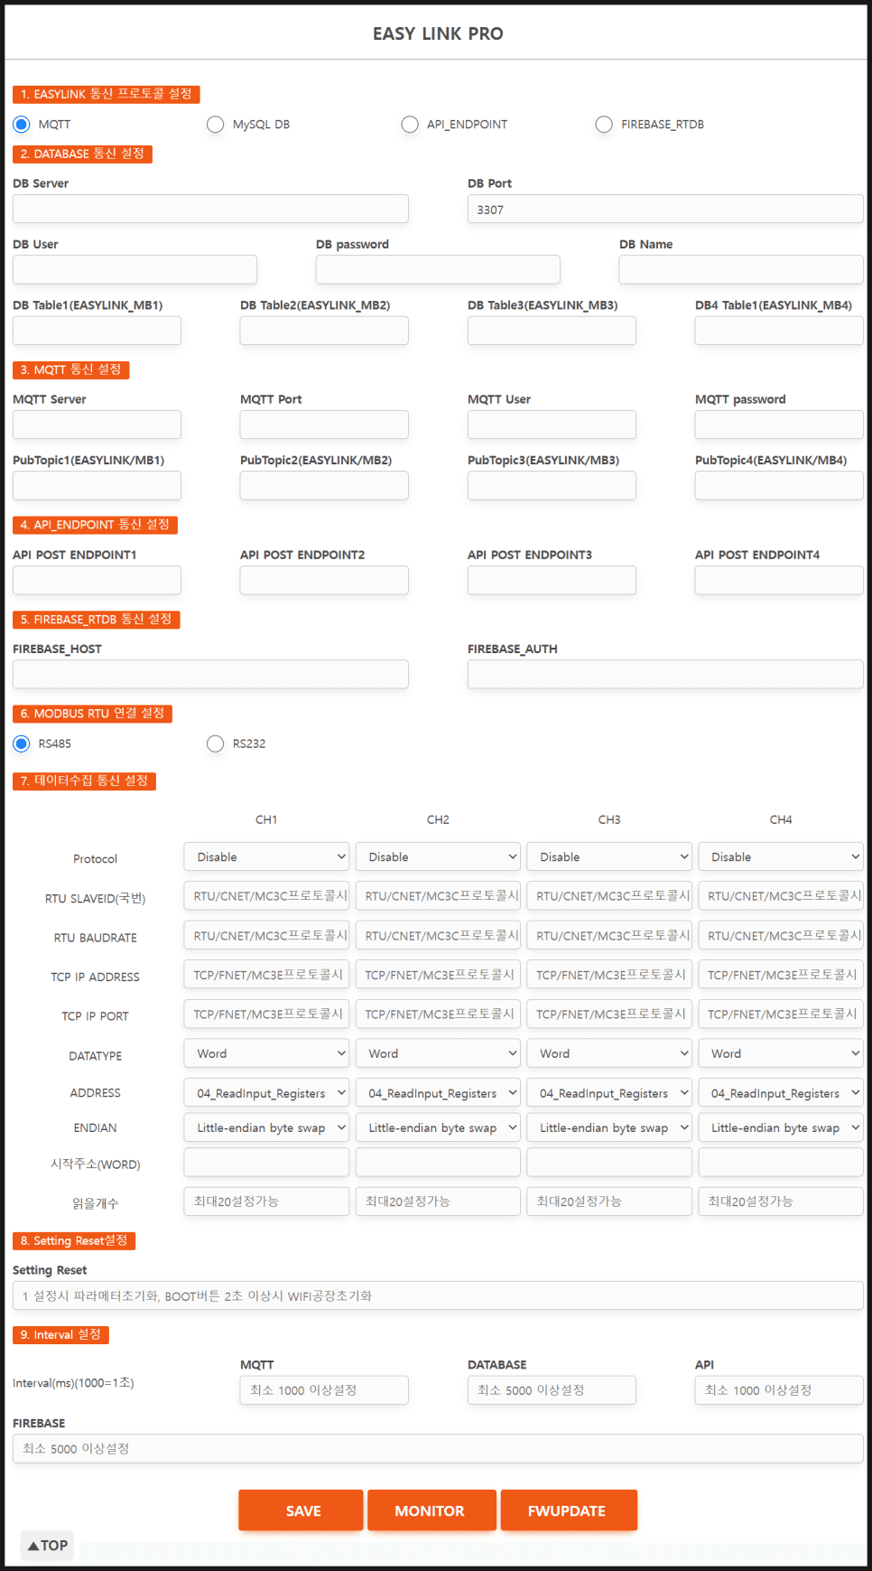Image resolution: width=872 pixels, height=1571 pixels.
Task: Click the CH1 start address (WORD) field
Action: [x=266, y=1162]
